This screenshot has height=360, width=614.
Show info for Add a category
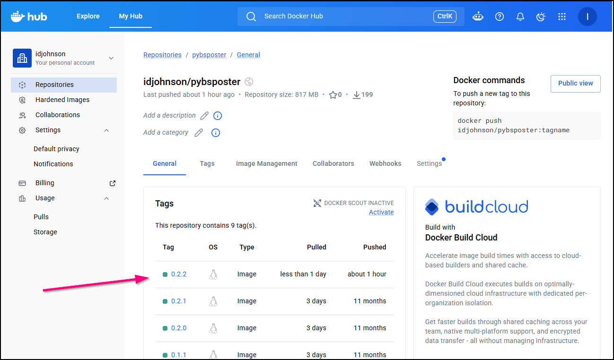pyautogui.click(x=216, y=133)
